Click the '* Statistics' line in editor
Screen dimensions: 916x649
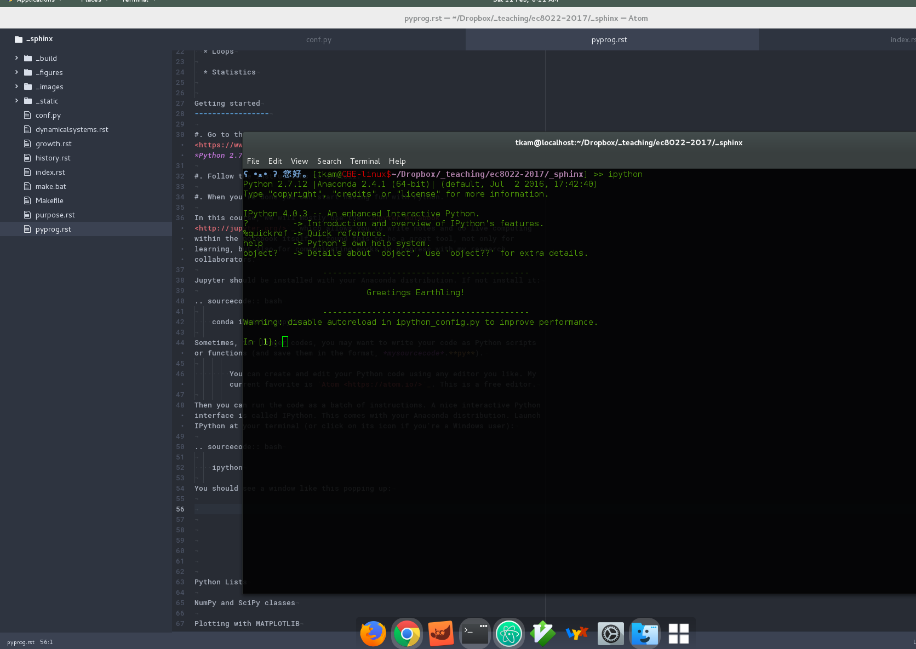coord(230,72)
